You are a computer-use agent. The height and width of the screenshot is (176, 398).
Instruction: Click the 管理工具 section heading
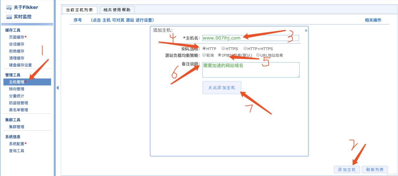coord(13,75)
